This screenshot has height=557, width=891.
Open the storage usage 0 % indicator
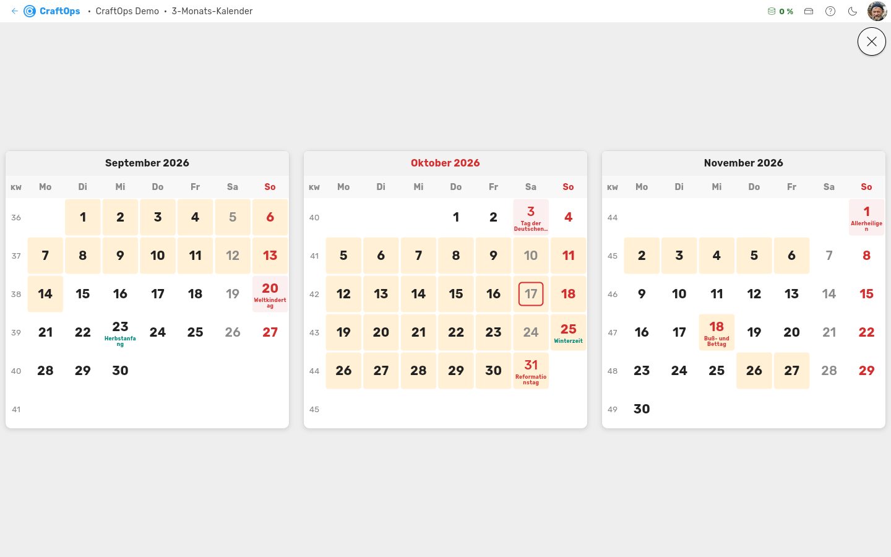[780, 11]
